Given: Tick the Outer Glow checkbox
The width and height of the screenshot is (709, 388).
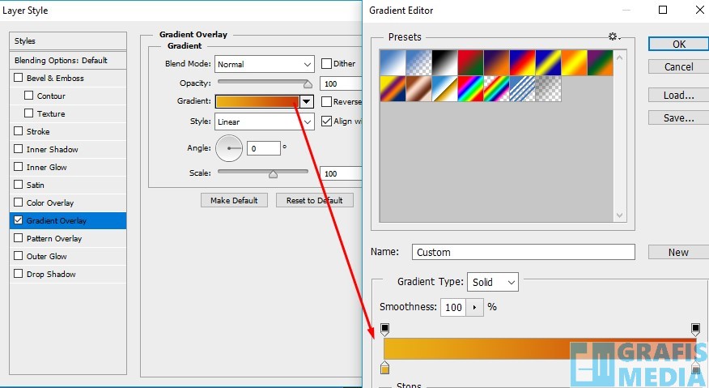Looking at the screenshot, I should point(18,256).
